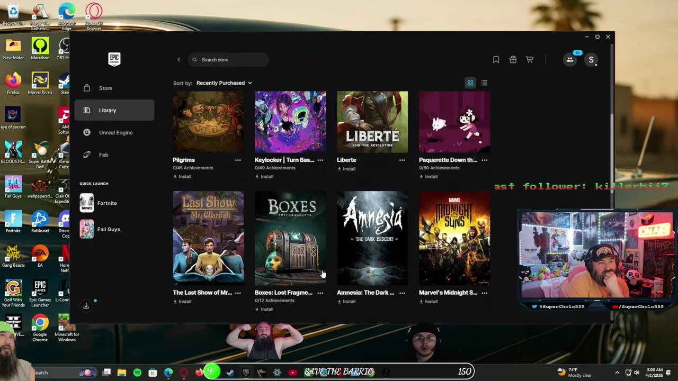Install Amnesia: The Dark Descent
This screenshot has height=381, width=678.
pyautogui.click(x=346, y=302)
